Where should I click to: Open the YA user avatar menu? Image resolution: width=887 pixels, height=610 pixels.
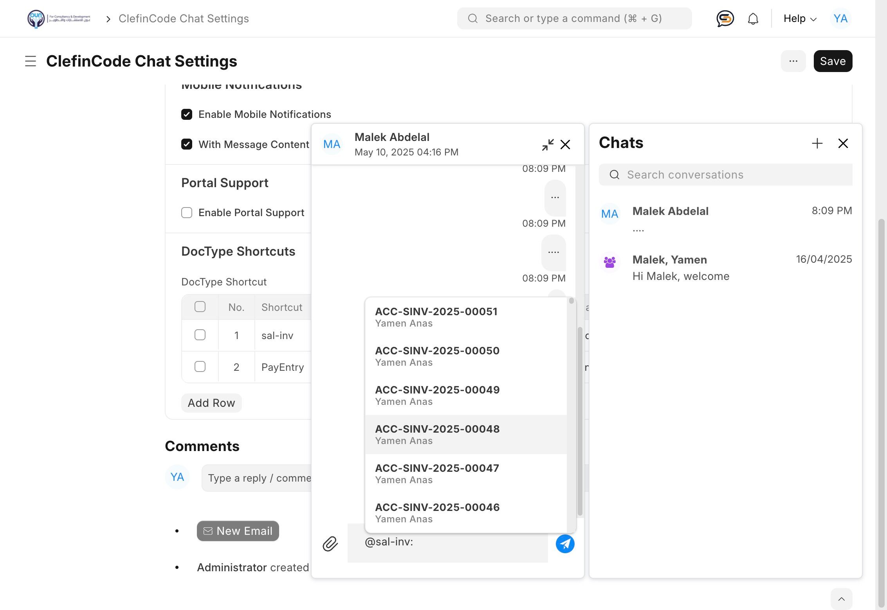(x=840, y=18)
